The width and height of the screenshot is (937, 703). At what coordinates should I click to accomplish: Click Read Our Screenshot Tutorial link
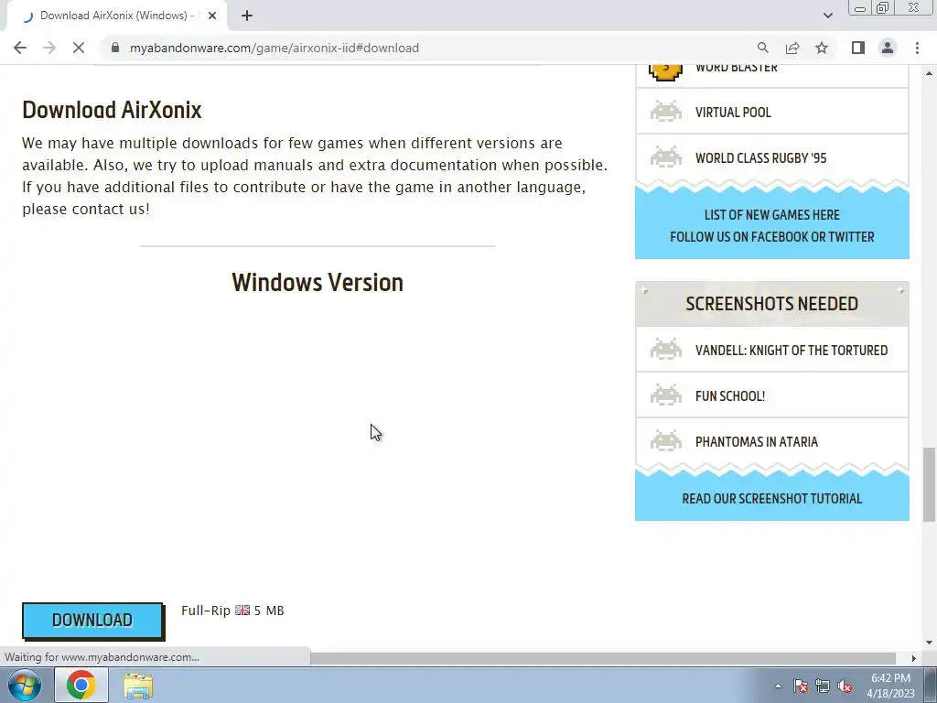pos(771,499)
